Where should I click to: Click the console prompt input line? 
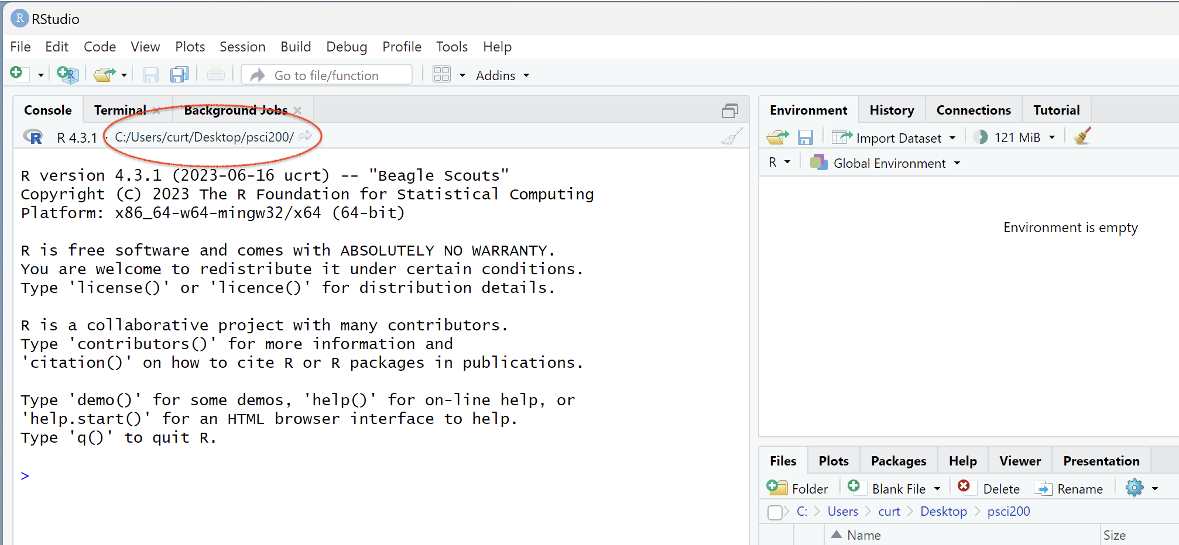[381, 475]
